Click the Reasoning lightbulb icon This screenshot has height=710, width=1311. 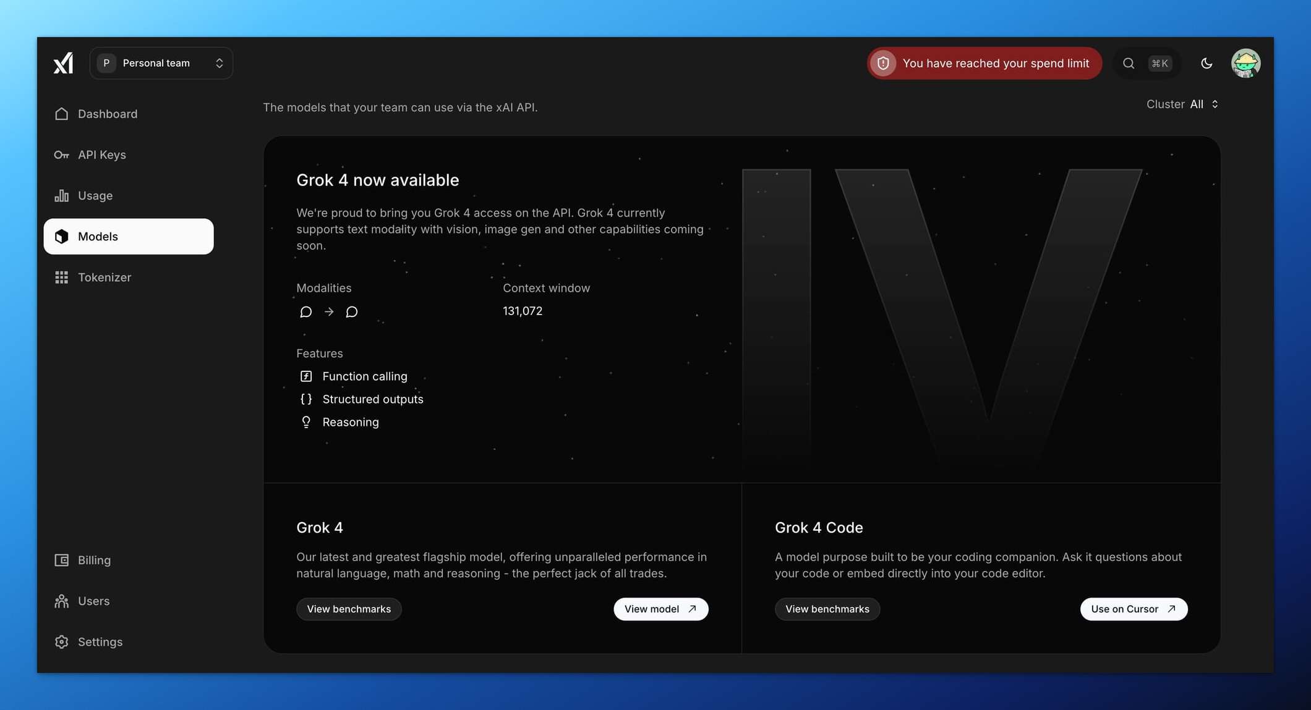(x=306, y=422)
